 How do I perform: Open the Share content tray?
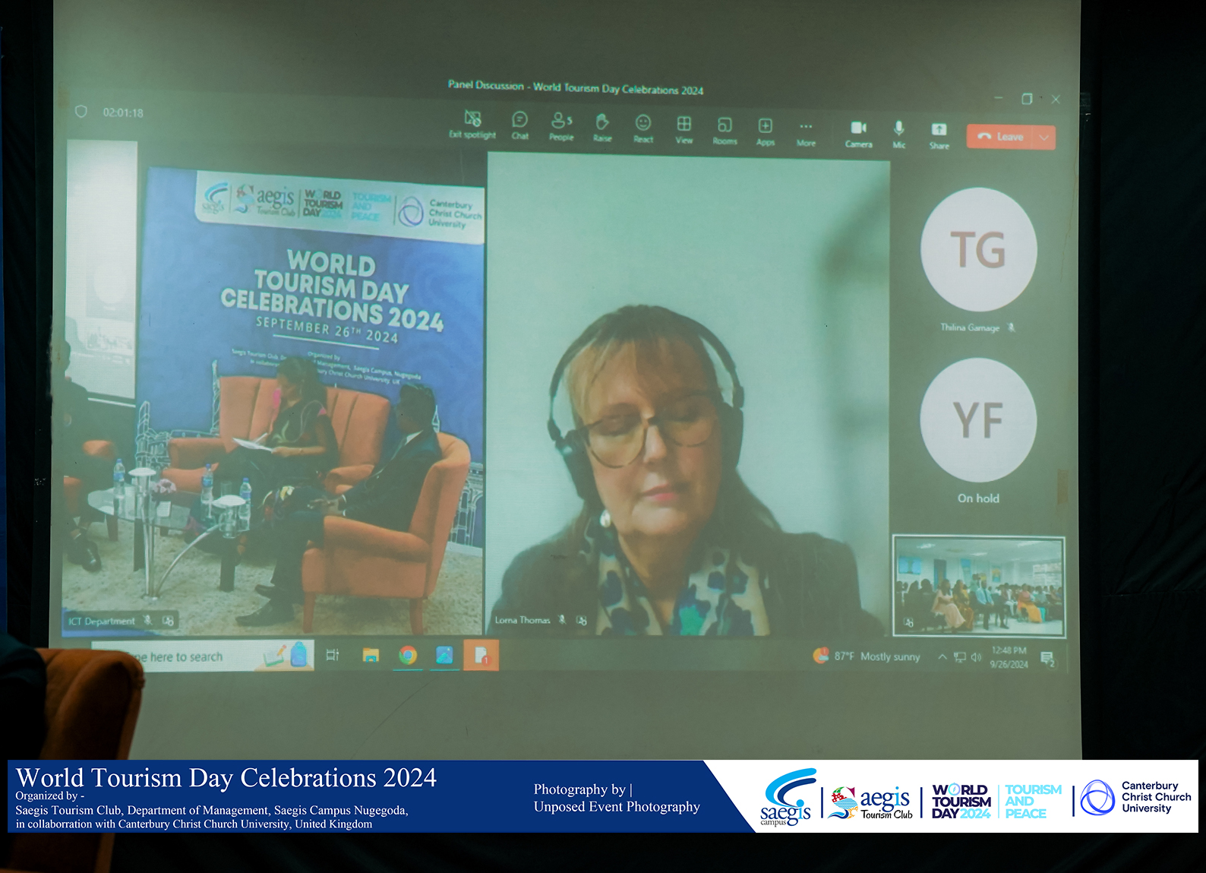tap(939, 135)
